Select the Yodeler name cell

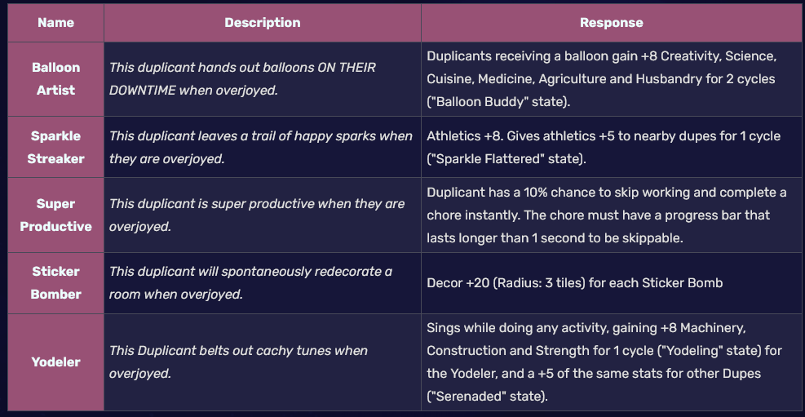(55, 362)
